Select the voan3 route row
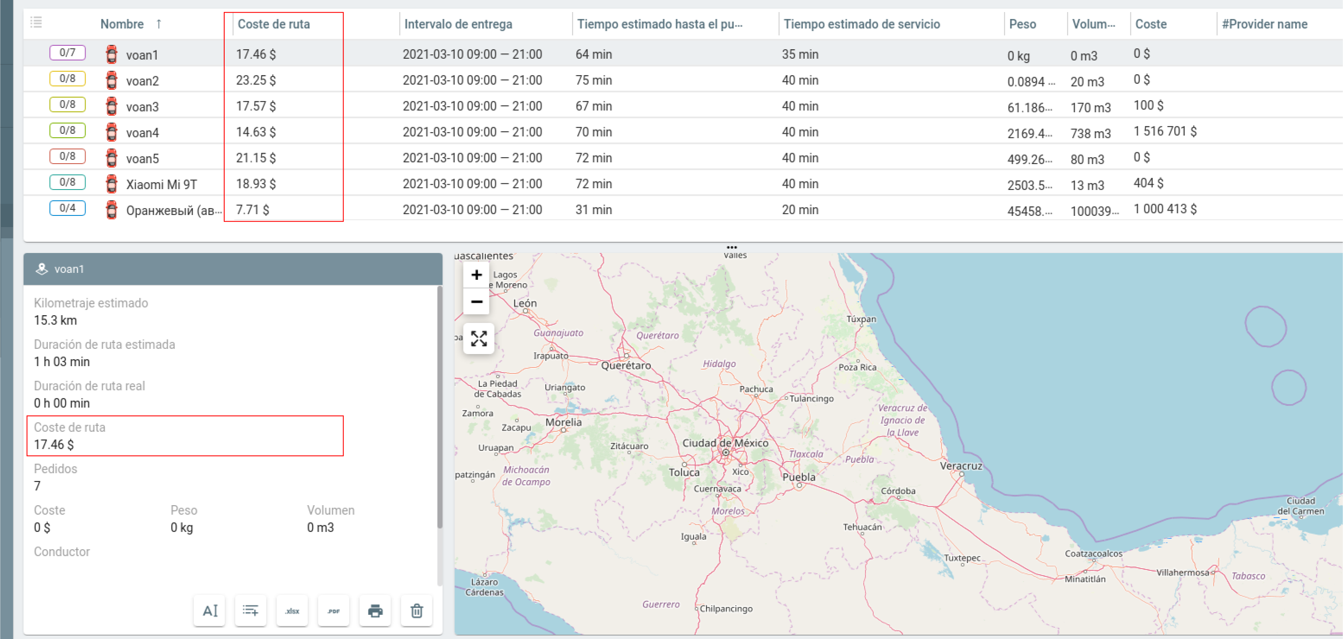Screen dimensions: 1343x639 (x=142, y=106)
